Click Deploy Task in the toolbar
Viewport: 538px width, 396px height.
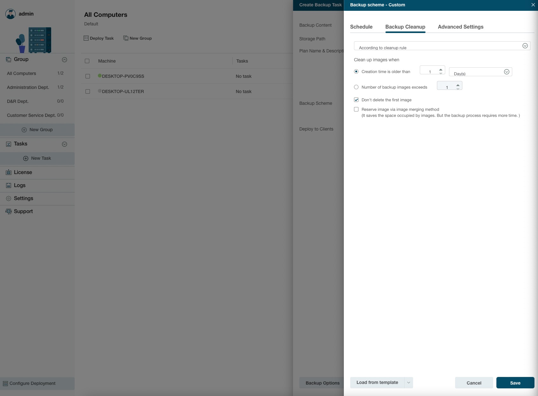(x=99, y=38)
